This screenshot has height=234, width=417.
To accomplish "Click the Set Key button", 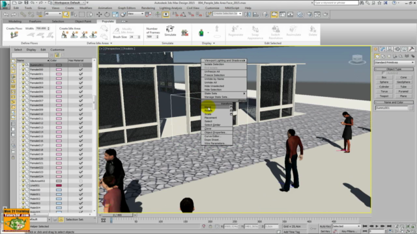I will pyautogui.click(x=325, y=231).
